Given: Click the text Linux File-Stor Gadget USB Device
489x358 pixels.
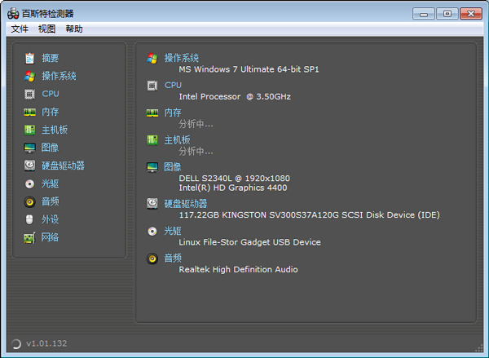Looking at the screenshot, I should click(x=250, y=242).
